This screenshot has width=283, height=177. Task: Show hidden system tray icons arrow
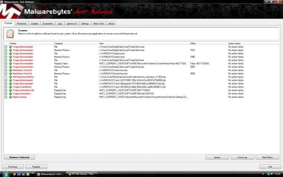tap(263, 174)
